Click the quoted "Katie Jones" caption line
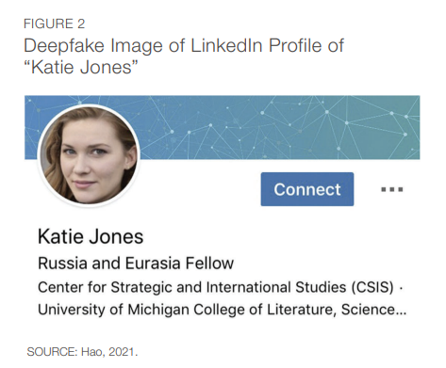The image size is (446, 368). [81, 67]
